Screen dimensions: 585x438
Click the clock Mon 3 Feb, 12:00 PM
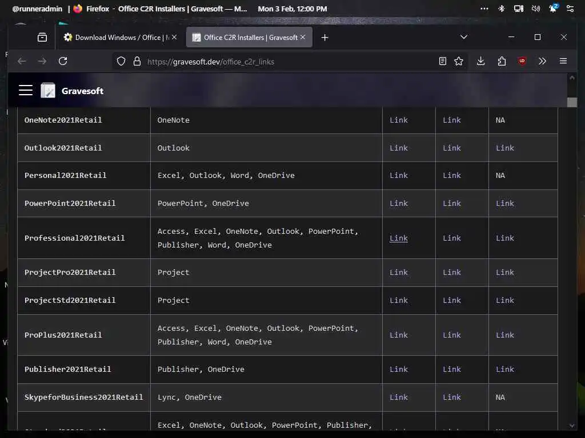tap(292, 9)
